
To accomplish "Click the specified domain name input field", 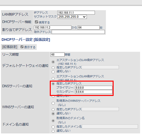I will tap(110, 127).
